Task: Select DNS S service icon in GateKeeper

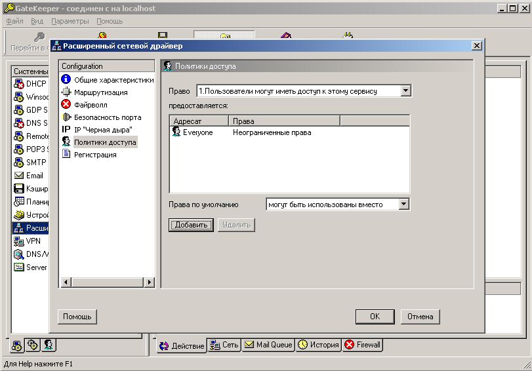Action: pos(18,123)
